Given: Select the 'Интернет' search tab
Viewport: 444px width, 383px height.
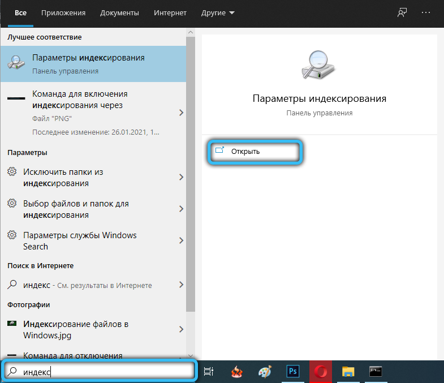Looking at the screenshot, I should pos(170,12).
